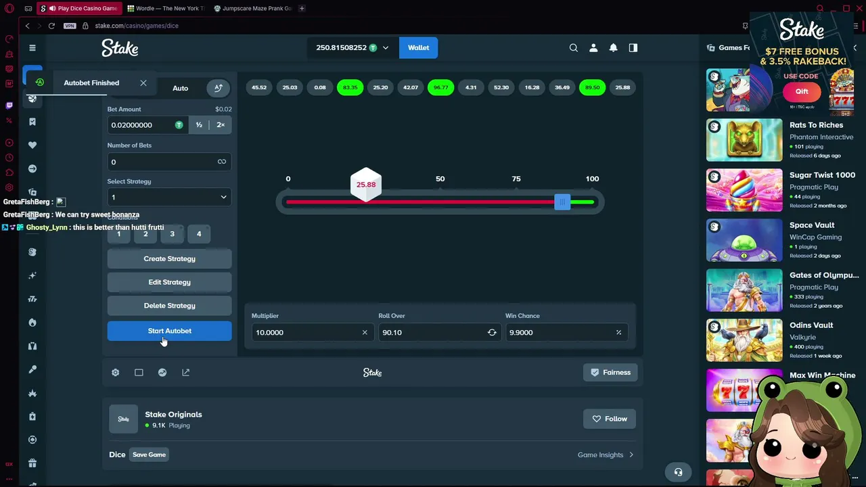Viewport: 866px width, 487px height.
Task: Open the live support headset icon
Action: 679,472
